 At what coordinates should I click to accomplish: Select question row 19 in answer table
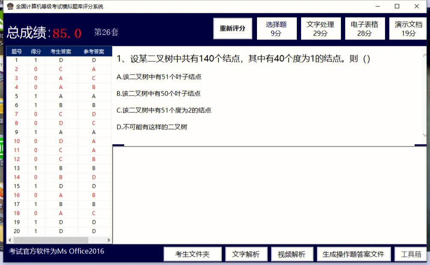59,222
